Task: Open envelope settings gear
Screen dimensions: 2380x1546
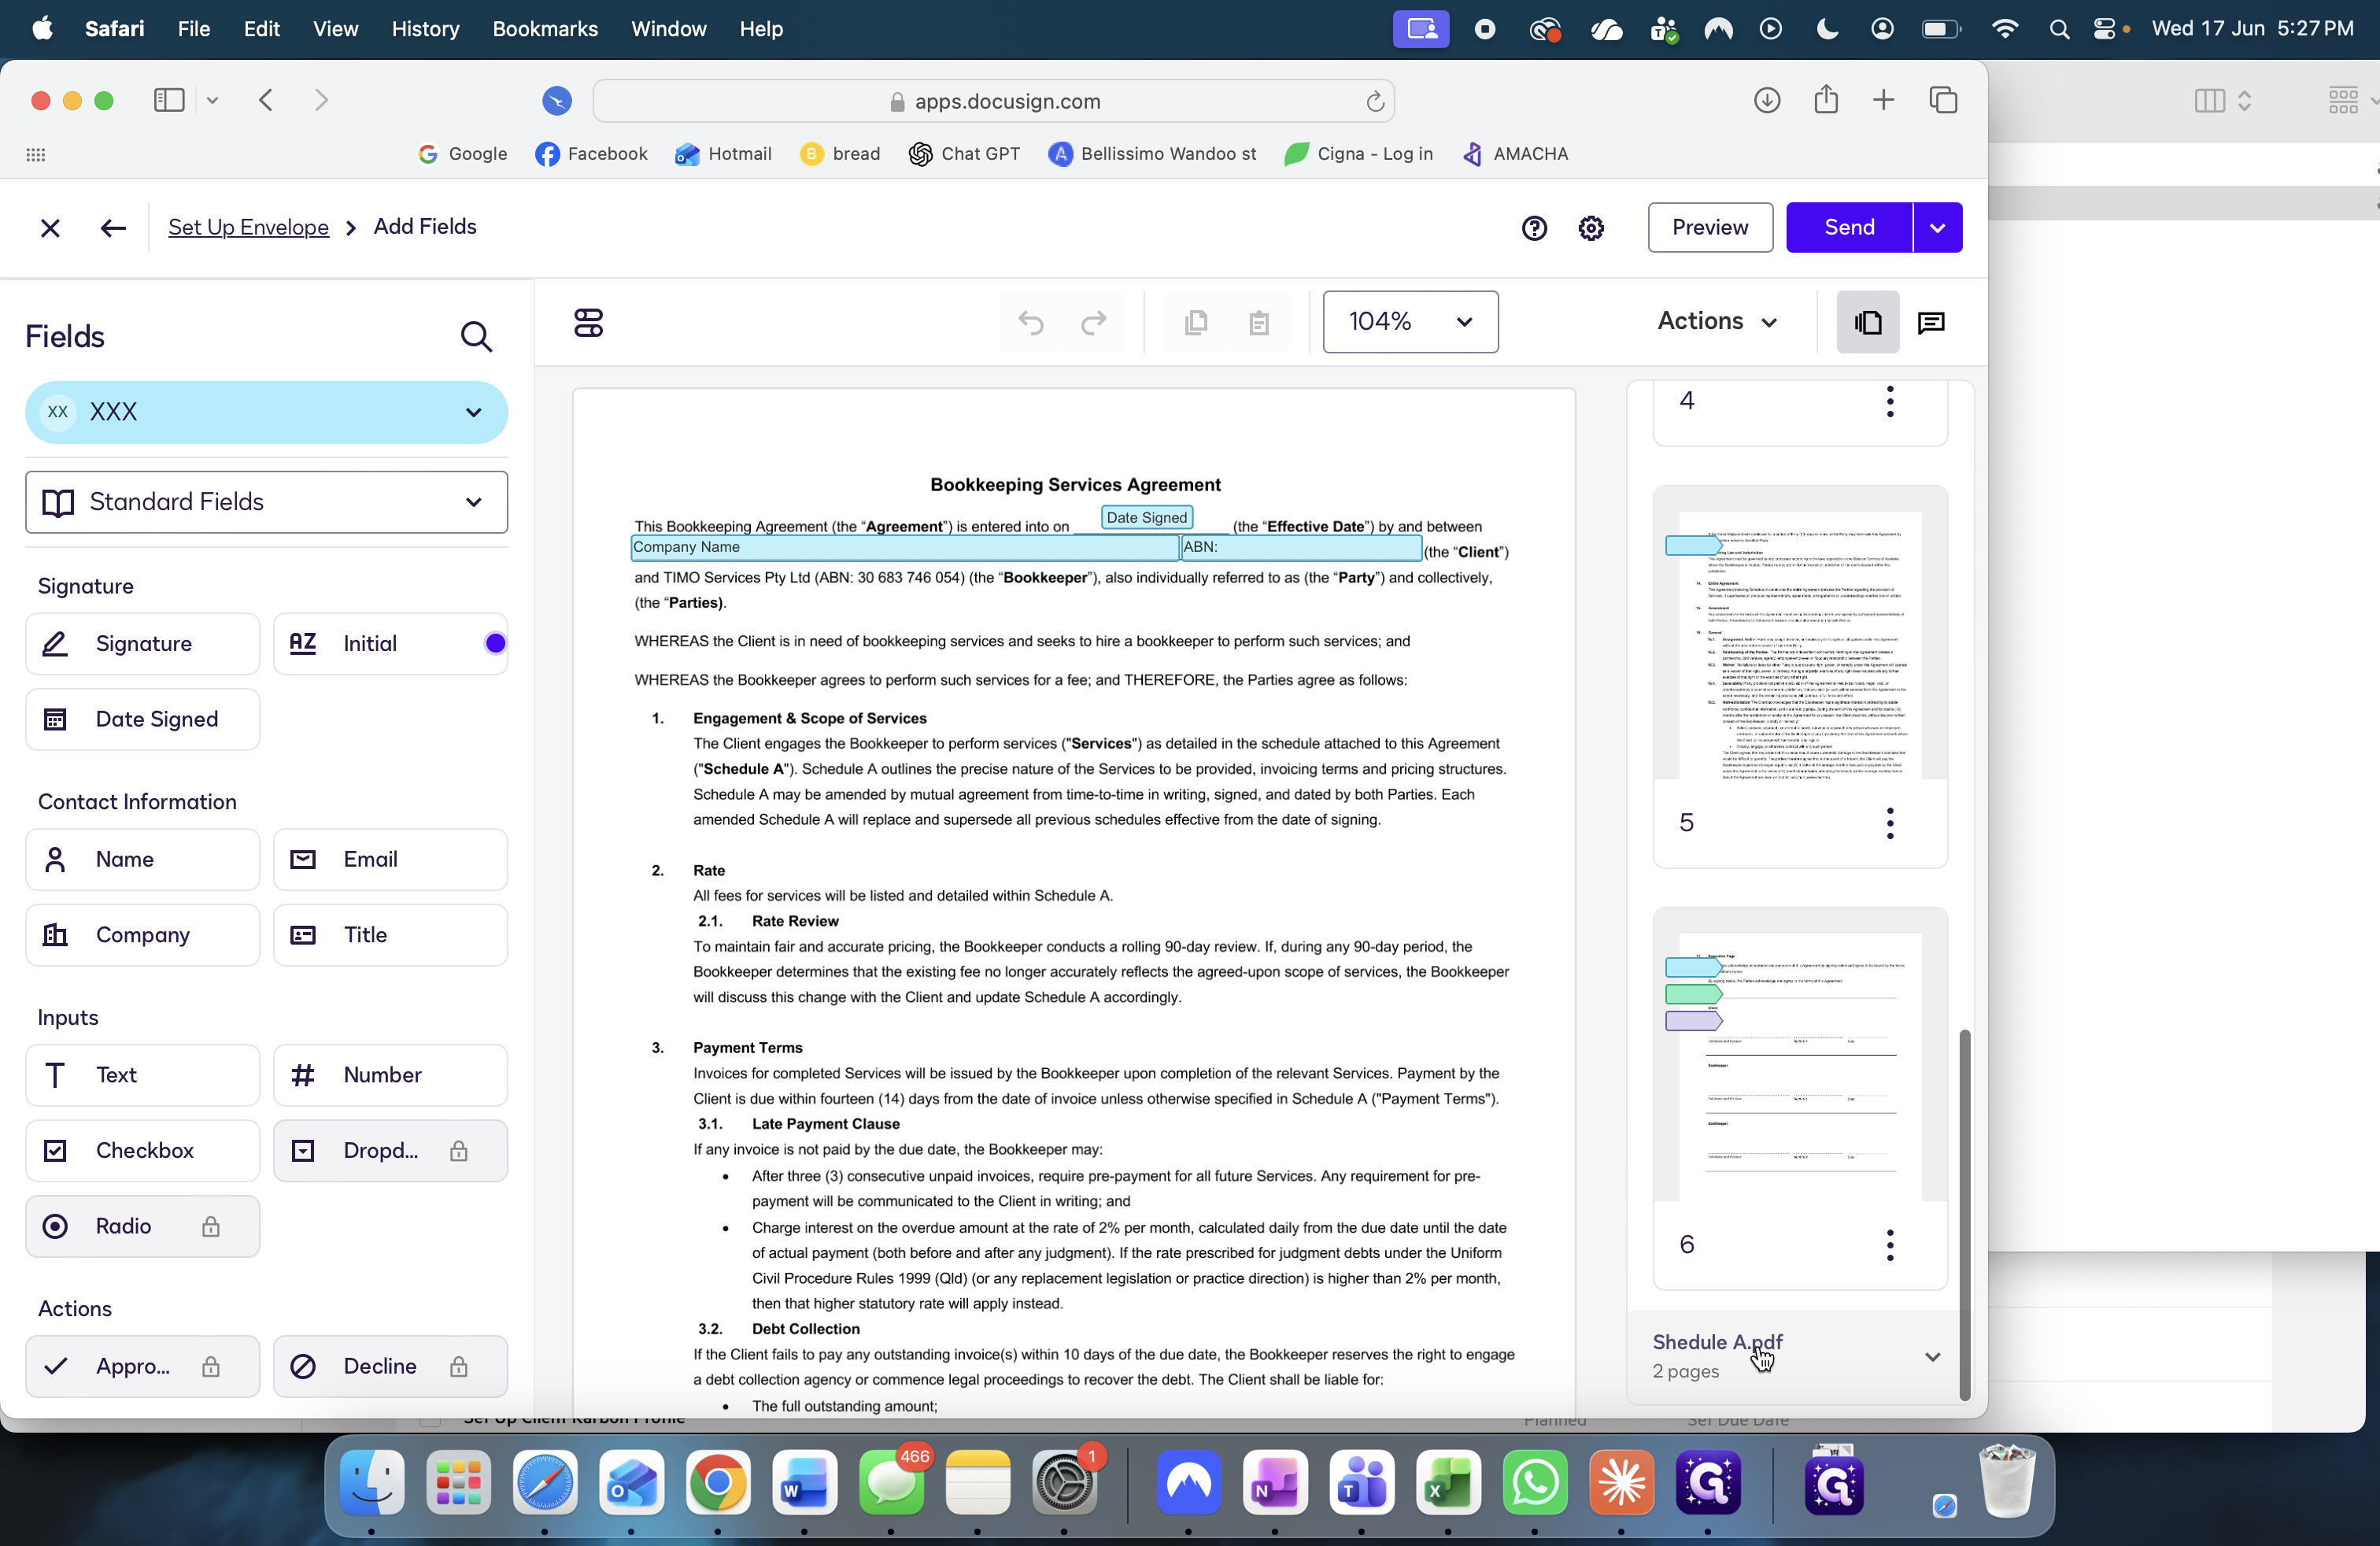Action: [x=1591, y=228]
